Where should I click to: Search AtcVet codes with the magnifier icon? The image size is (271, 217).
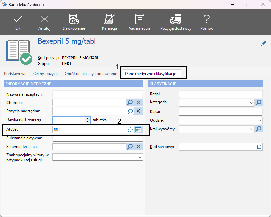tap(130, 130)
